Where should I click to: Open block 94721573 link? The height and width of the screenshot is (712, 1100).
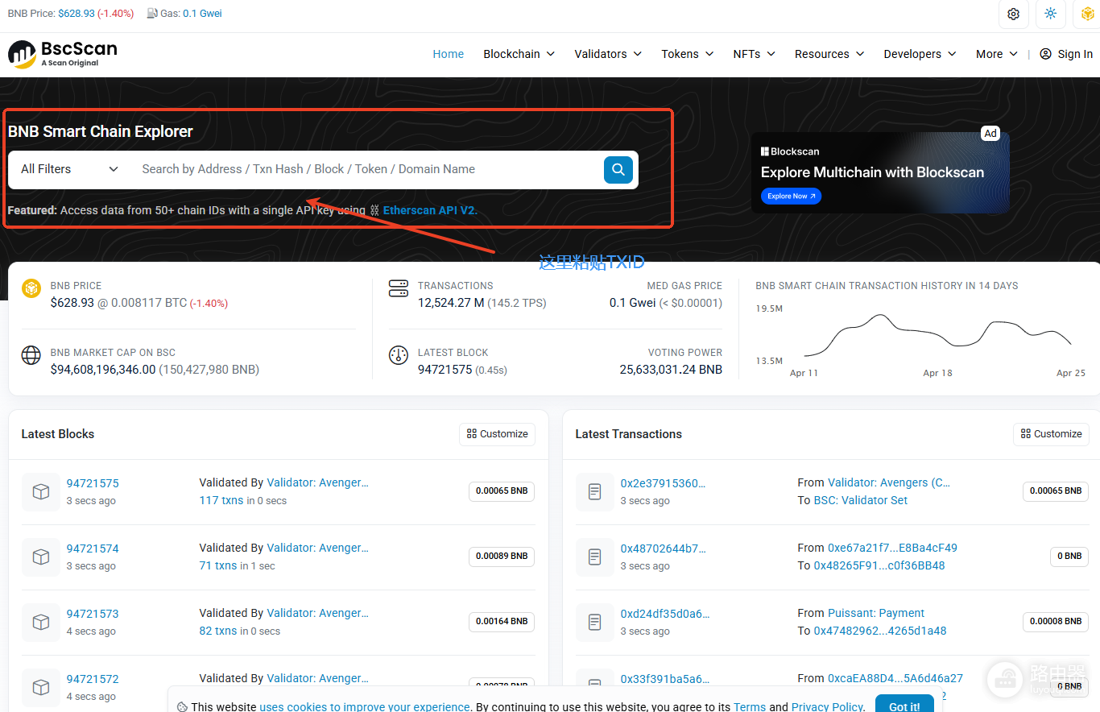pos(93,614)
